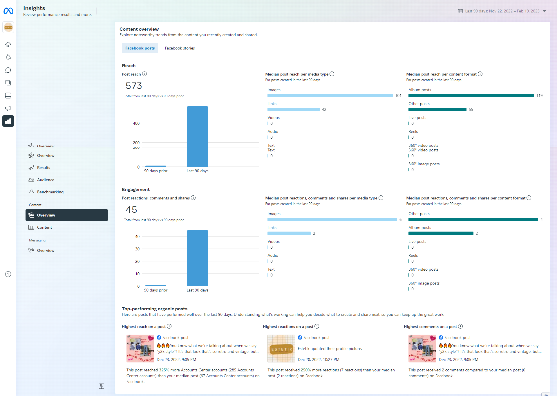Go to Results in sidebar

point(44,168)
